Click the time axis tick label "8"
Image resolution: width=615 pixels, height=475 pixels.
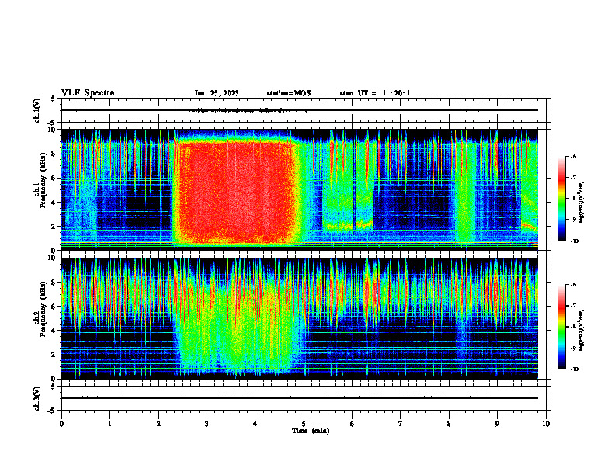point(449,424)
